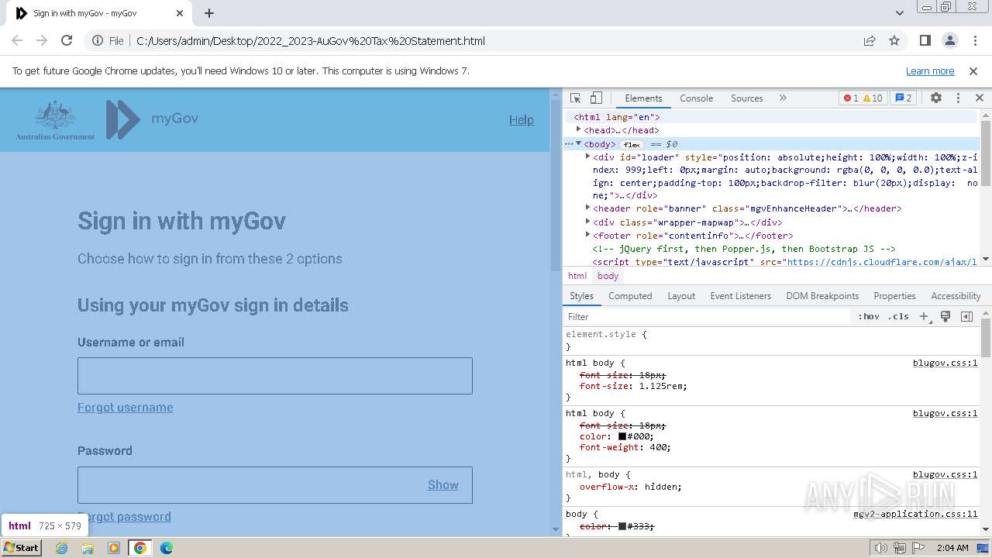Open the DOM Breakpoints tab

point(822,296)
